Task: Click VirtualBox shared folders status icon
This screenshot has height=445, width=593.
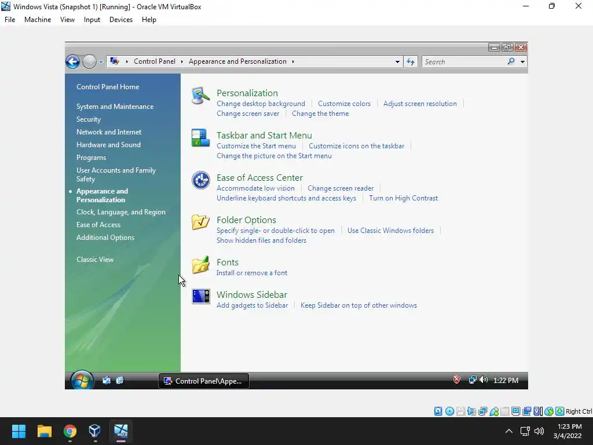Action: [x=504, y=411]
